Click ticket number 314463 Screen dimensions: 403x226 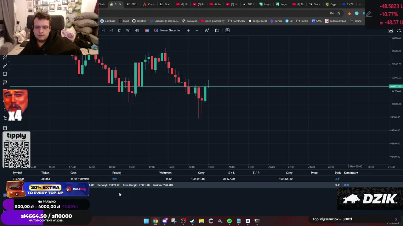coord(45,179)
